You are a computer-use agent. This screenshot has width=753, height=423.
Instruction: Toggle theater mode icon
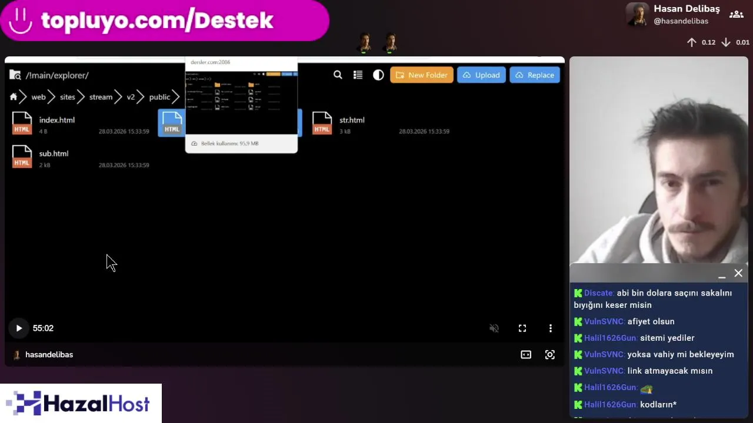(526, 355)
